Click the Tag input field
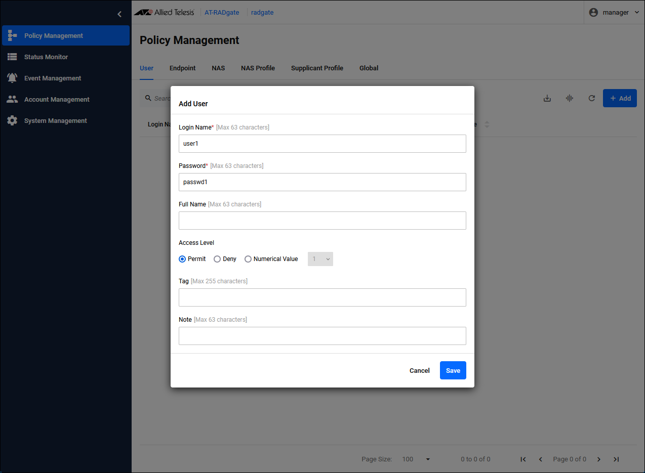This screenshot has width=645, height=473. point(322,297)
